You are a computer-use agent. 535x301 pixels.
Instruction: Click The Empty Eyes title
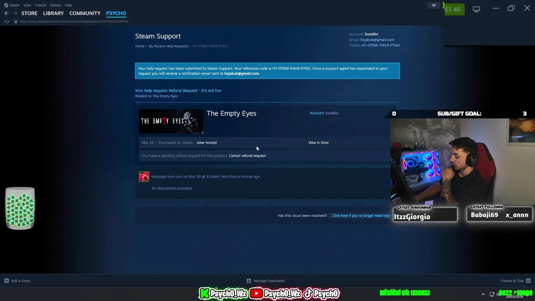(232, 113)
